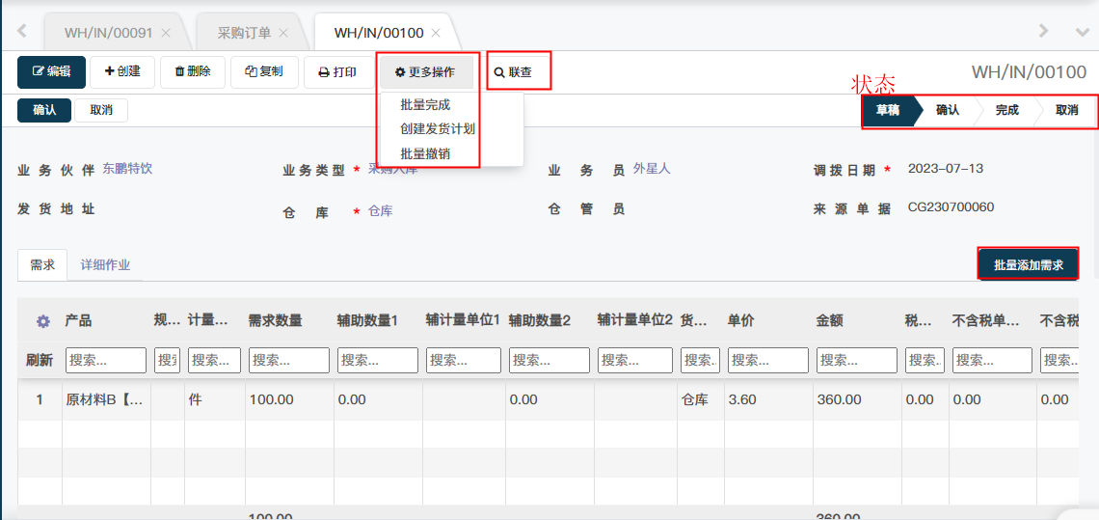The image size is (1099, 520).
Task: Close the WH/IN/00091 tab
Action: tap(166, 33)
